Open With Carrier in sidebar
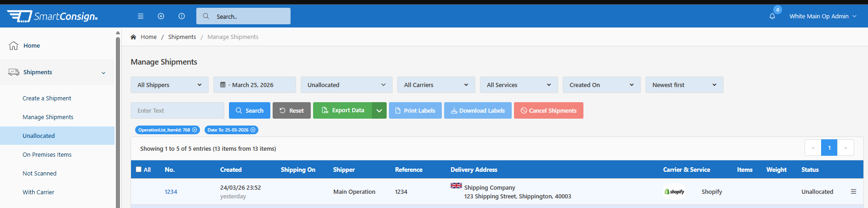This screenshot has height=208, width=868. click(38, 192)
